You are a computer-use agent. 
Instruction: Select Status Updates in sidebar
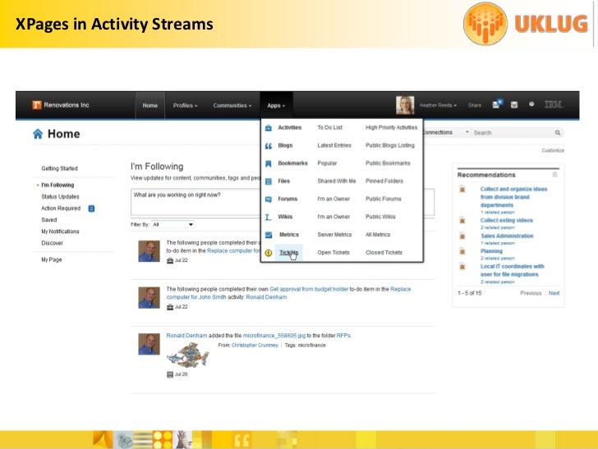pos(60,197)
